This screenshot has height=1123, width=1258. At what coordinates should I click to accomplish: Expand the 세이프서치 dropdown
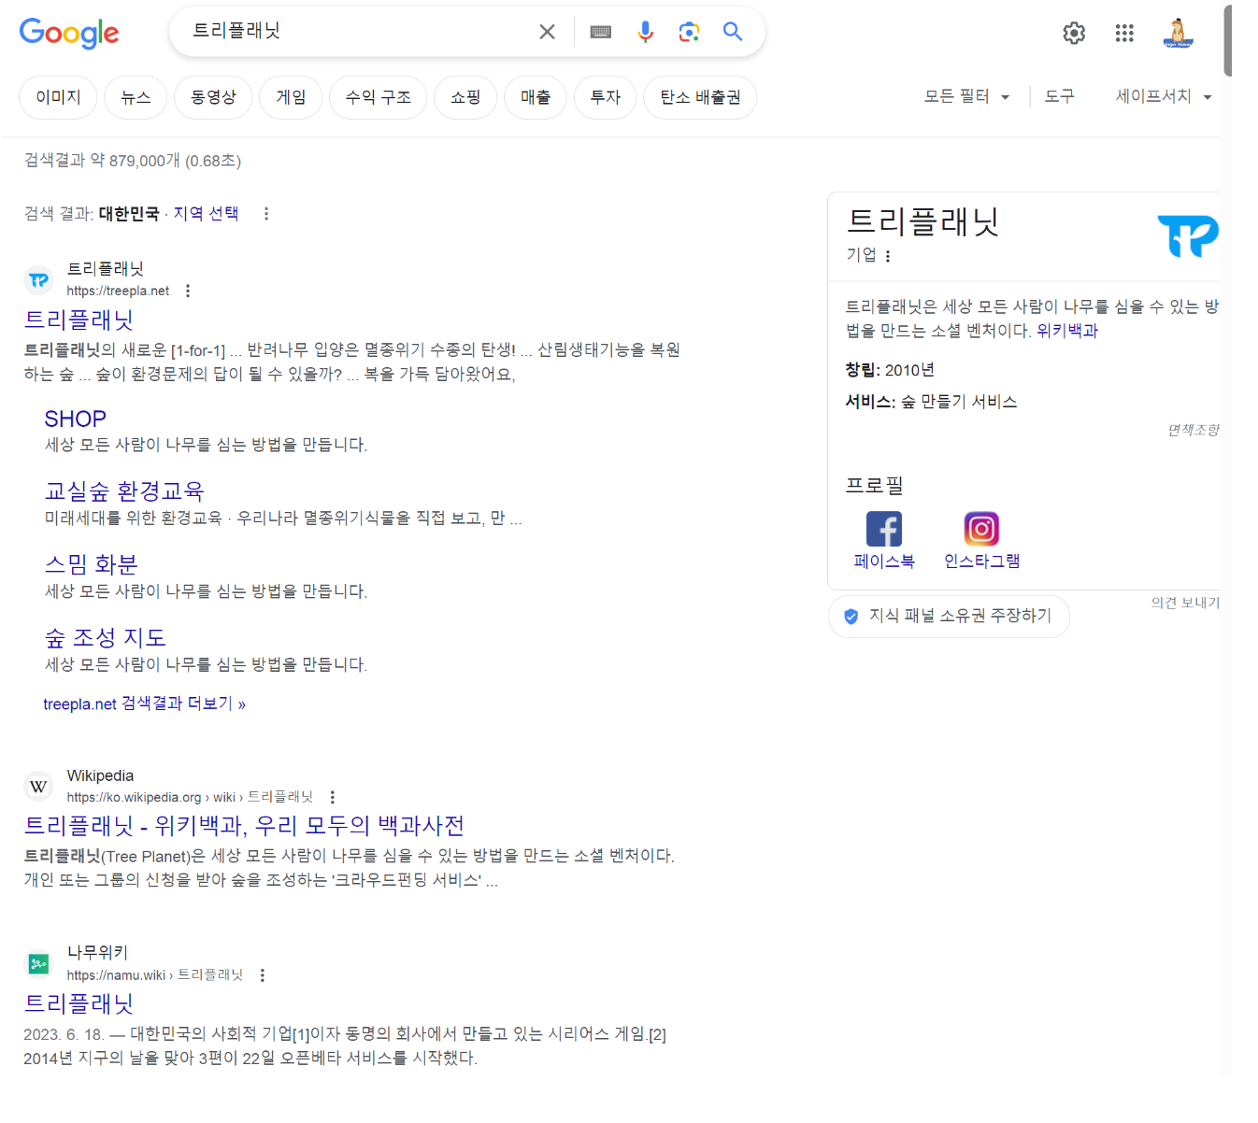click(x=1164, y=96)
